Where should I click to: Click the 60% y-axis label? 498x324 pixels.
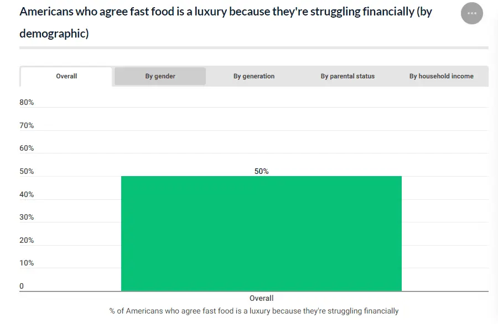[27, 148]
